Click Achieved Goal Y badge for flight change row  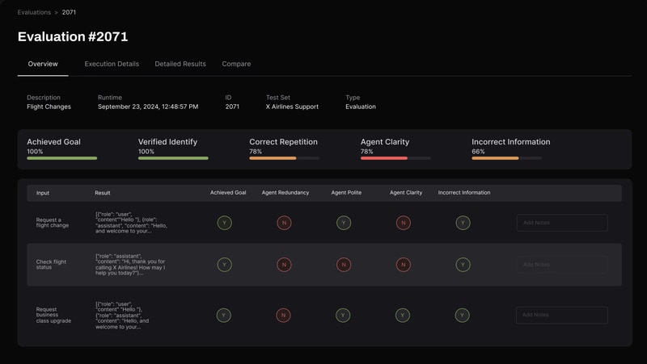[225, 223]
